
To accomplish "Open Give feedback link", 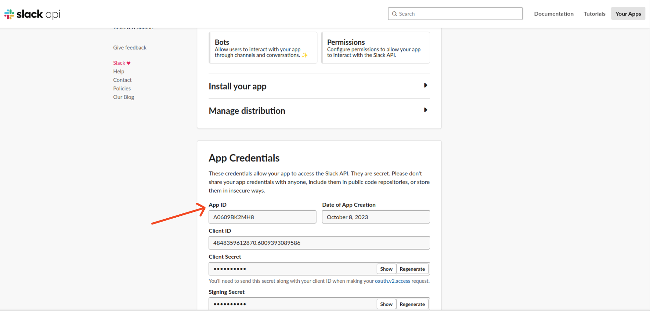I will coord(130,47).
